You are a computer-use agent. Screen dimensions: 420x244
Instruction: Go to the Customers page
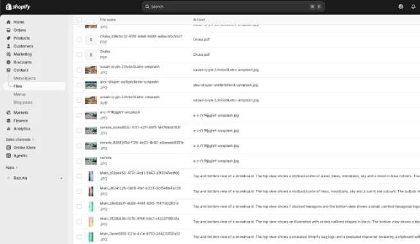click(23, 46)
